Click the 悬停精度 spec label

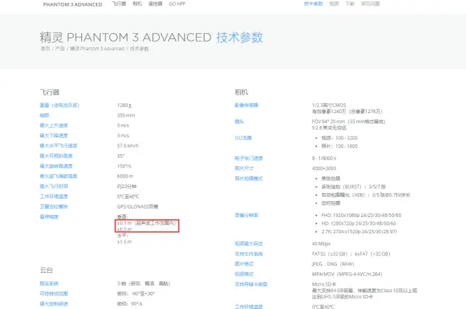click(x=49, y=216)
